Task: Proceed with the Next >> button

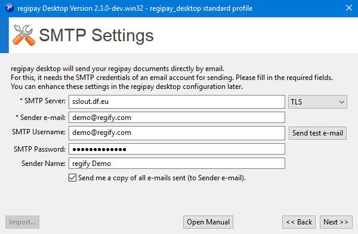Action: (336, 222)
